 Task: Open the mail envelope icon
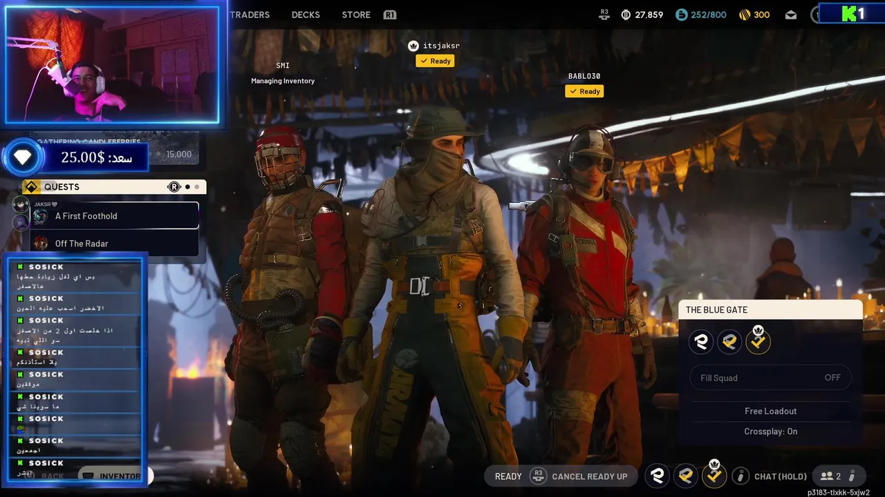[791, 14]
